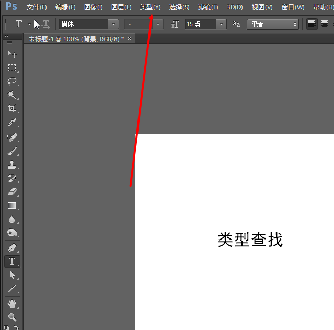Click the 15 点 font size field

coord(201,24)
